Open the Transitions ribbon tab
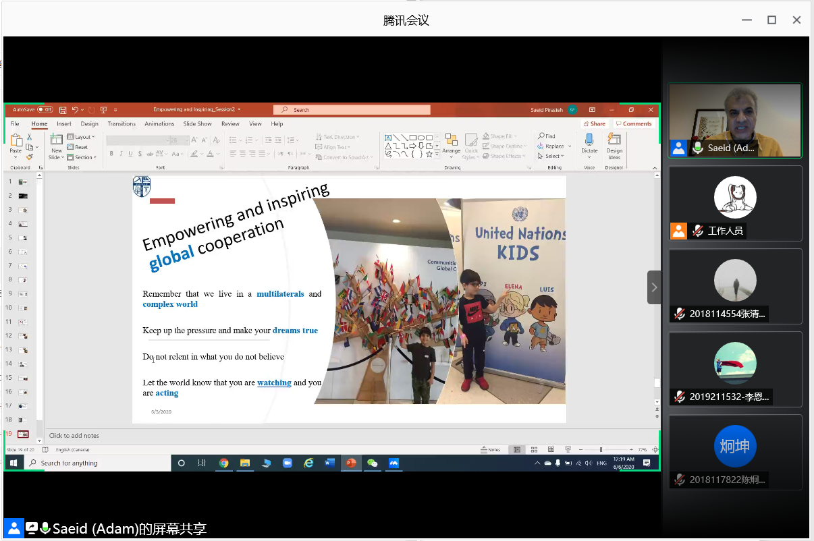The height and width of the screenshot is (541, 814). click(121, 124)
